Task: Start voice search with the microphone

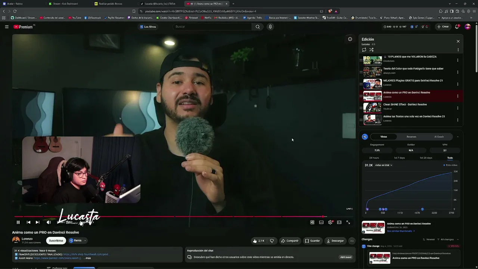Action: [x=270, y=27]
